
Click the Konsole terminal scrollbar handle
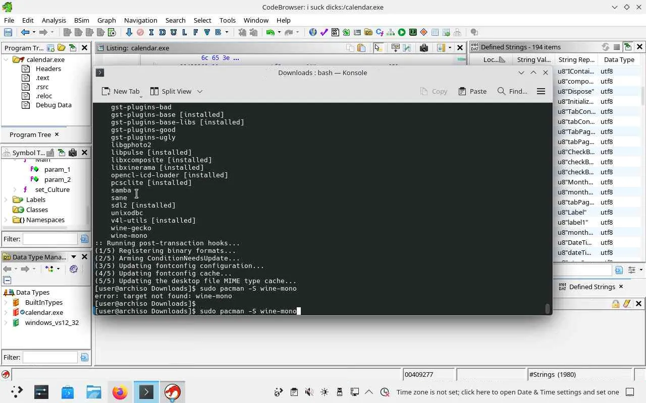pyautogui.click(x=548, y=308)
